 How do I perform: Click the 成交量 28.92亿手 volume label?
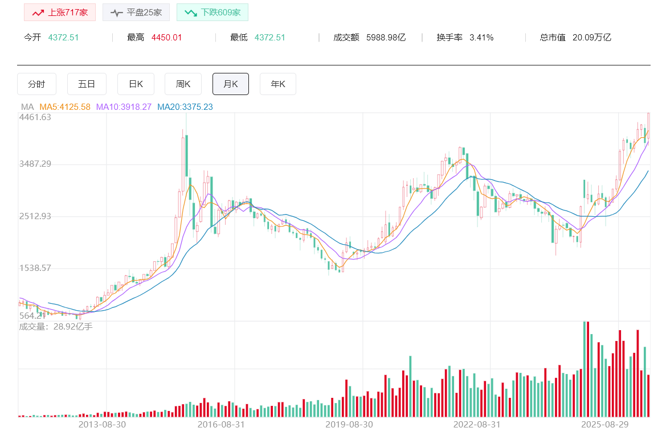click(x=55, y=327)
